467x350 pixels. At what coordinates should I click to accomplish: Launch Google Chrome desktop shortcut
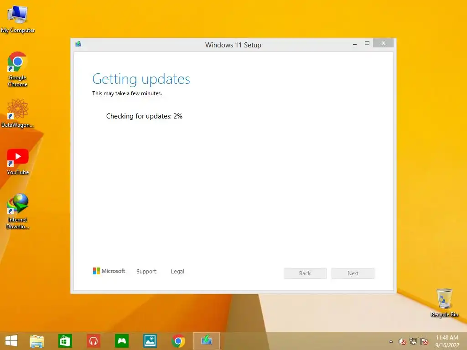pos(18,69)
